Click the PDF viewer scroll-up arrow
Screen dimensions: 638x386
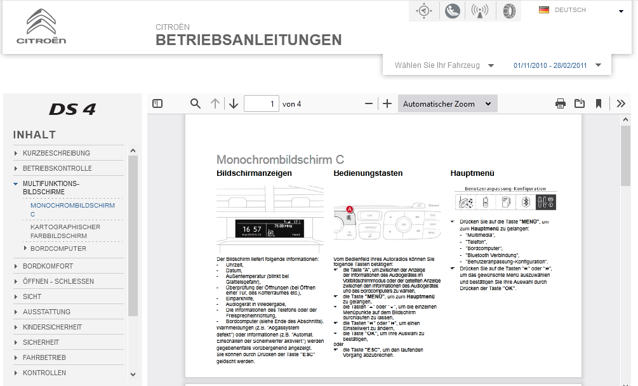click(x=626, y=119)
